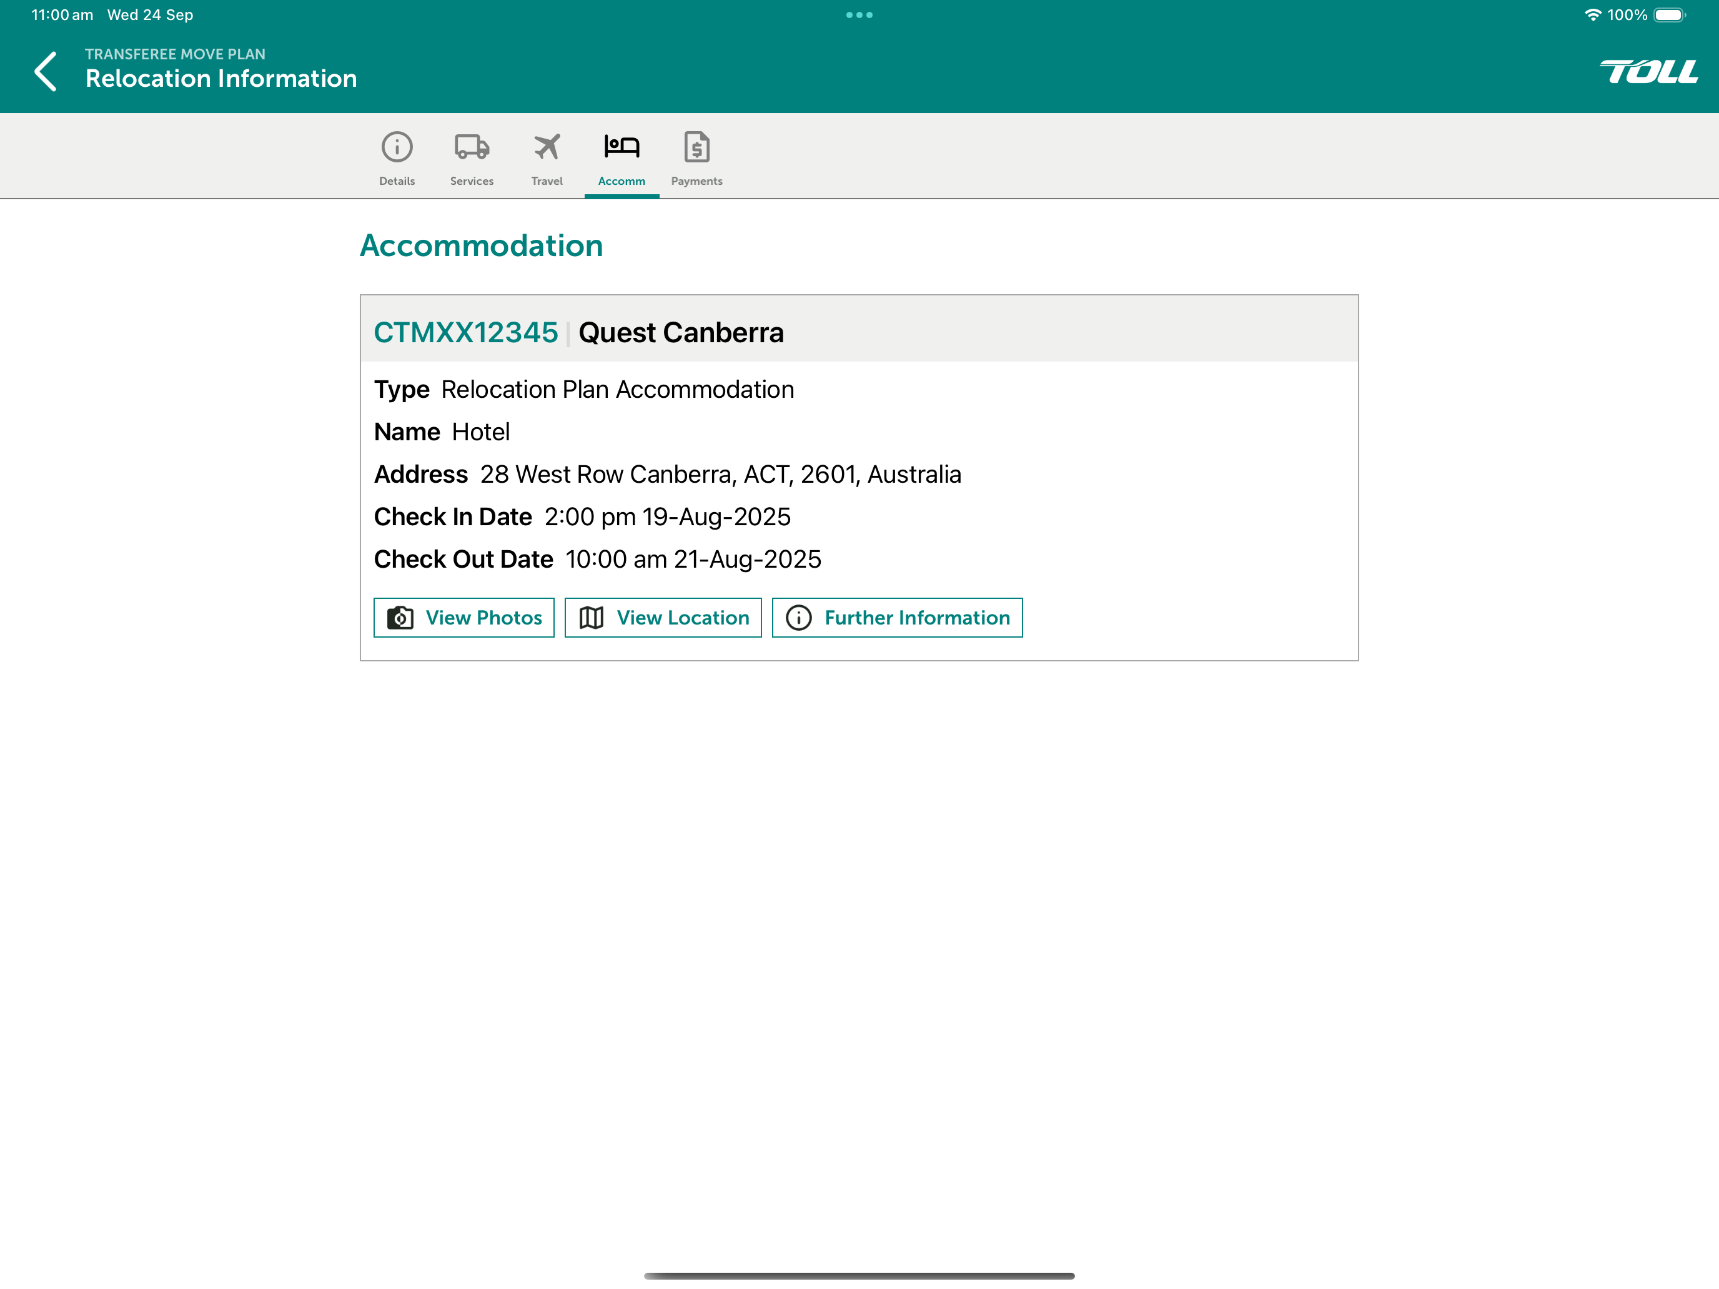Tap the "TRANSFEREE MOVE PLAN" subtitle

click(x=176, y=54)
